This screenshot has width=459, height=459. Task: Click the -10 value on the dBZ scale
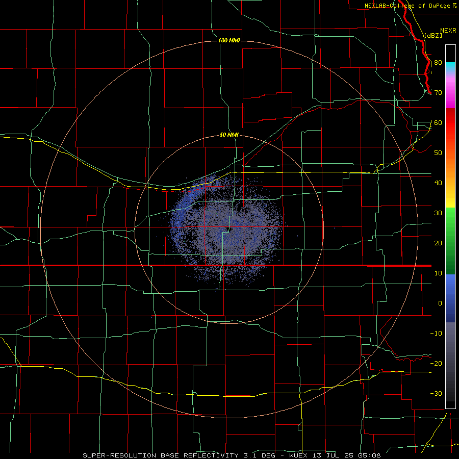tap(436, 334)
